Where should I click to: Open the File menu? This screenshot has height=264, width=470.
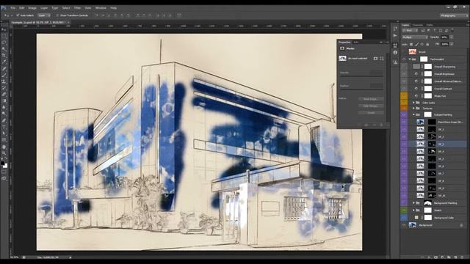pos(13,8)
